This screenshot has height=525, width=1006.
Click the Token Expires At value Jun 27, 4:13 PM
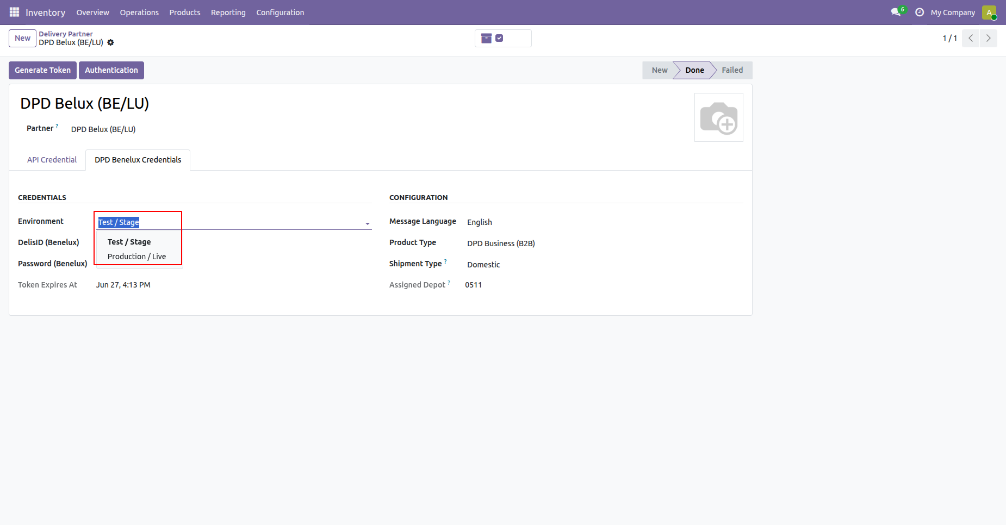coord(123,285)
